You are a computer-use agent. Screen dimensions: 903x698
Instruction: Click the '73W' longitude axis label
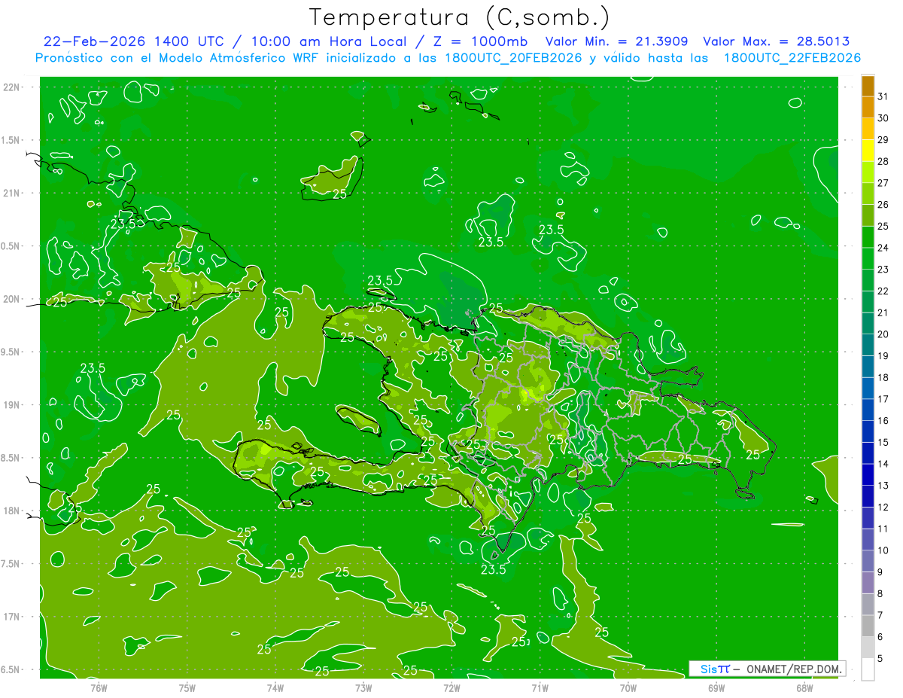(363, 687)
